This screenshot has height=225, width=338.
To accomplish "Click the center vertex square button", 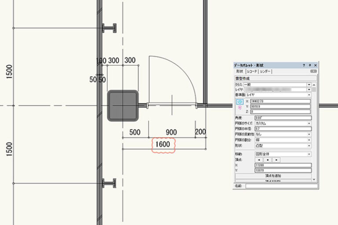I will coord(267,160).
